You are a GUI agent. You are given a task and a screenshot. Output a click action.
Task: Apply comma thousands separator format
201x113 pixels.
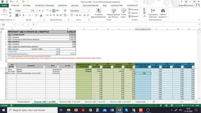point(80,15)
